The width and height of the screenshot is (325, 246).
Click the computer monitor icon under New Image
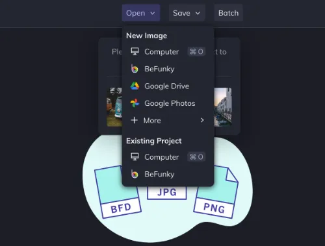[x=135, y=52]
